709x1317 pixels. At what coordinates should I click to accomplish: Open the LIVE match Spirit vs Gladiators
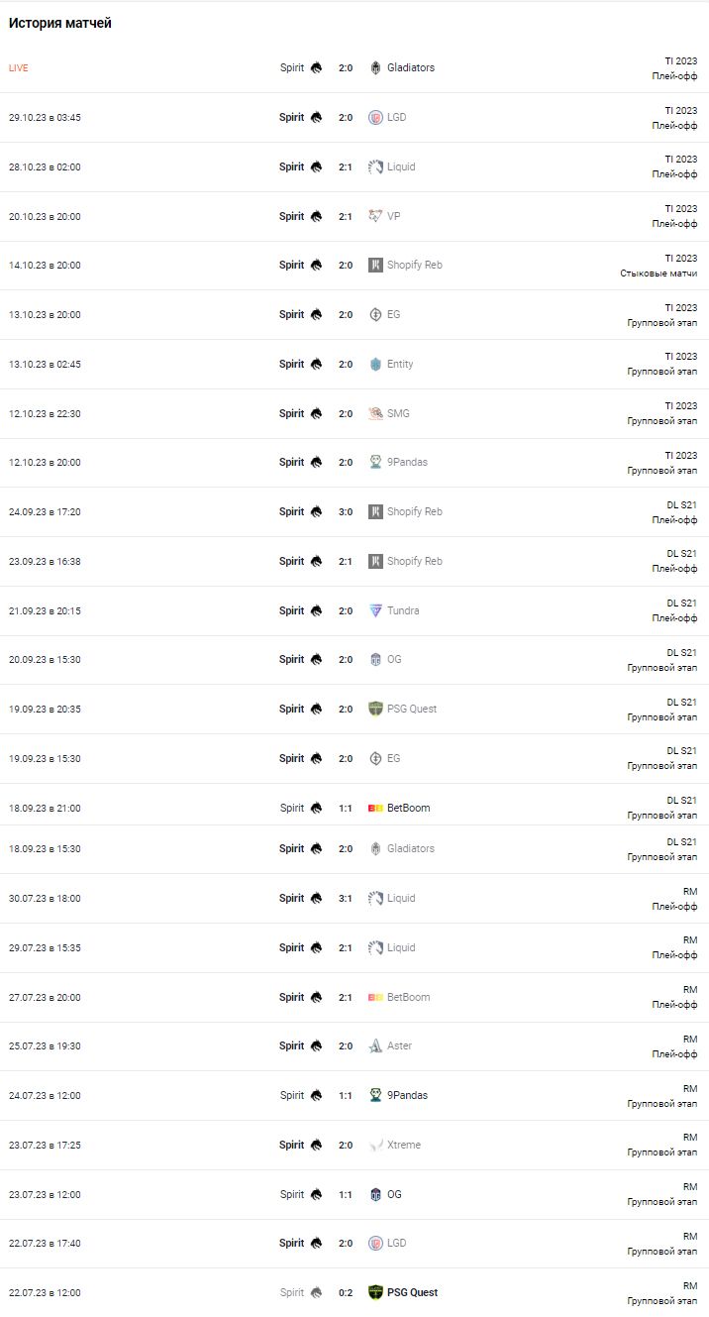(354, 68)
